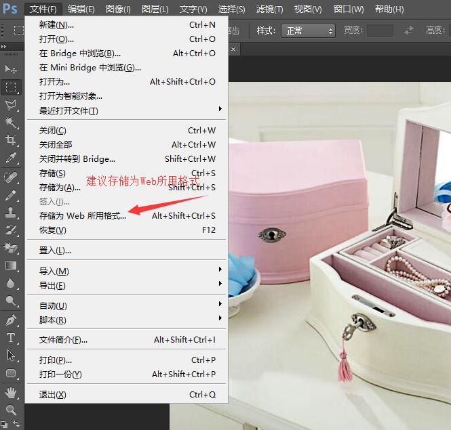Choose 存储为 Web 所用格式 menu entry
Viewport: 451px width, 430px height.
[x=83, y=216]
